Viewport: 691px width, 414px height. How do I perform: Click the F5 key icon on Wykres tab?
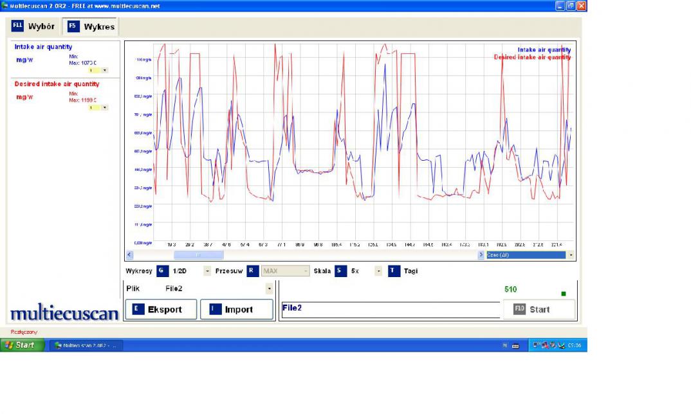(x=73, y=26)
